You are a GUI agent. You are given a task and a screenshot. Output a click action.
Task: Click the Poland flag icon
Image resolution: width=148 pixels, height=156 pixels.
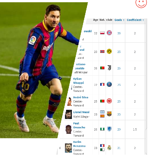click(102, 33)
